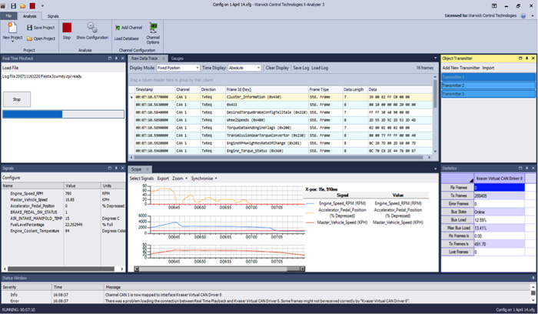This screenshot has height=314, width=538.
Task: Close the Real Time Playback panel
Action: [x=122, y=58]
